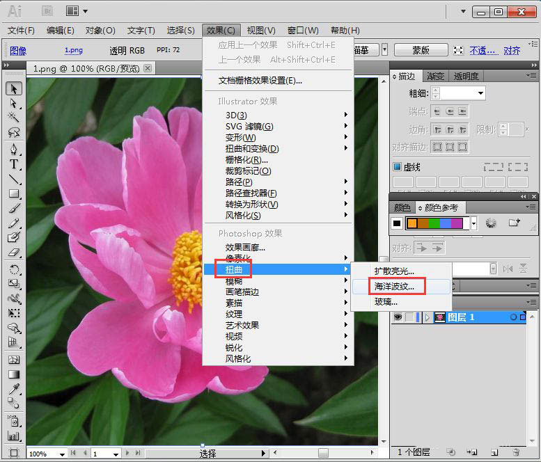This screenshot has height=462, width=541.
Task: Open 效果画廊... menu item
Action: pyautogui.click(x=279, y=247)
